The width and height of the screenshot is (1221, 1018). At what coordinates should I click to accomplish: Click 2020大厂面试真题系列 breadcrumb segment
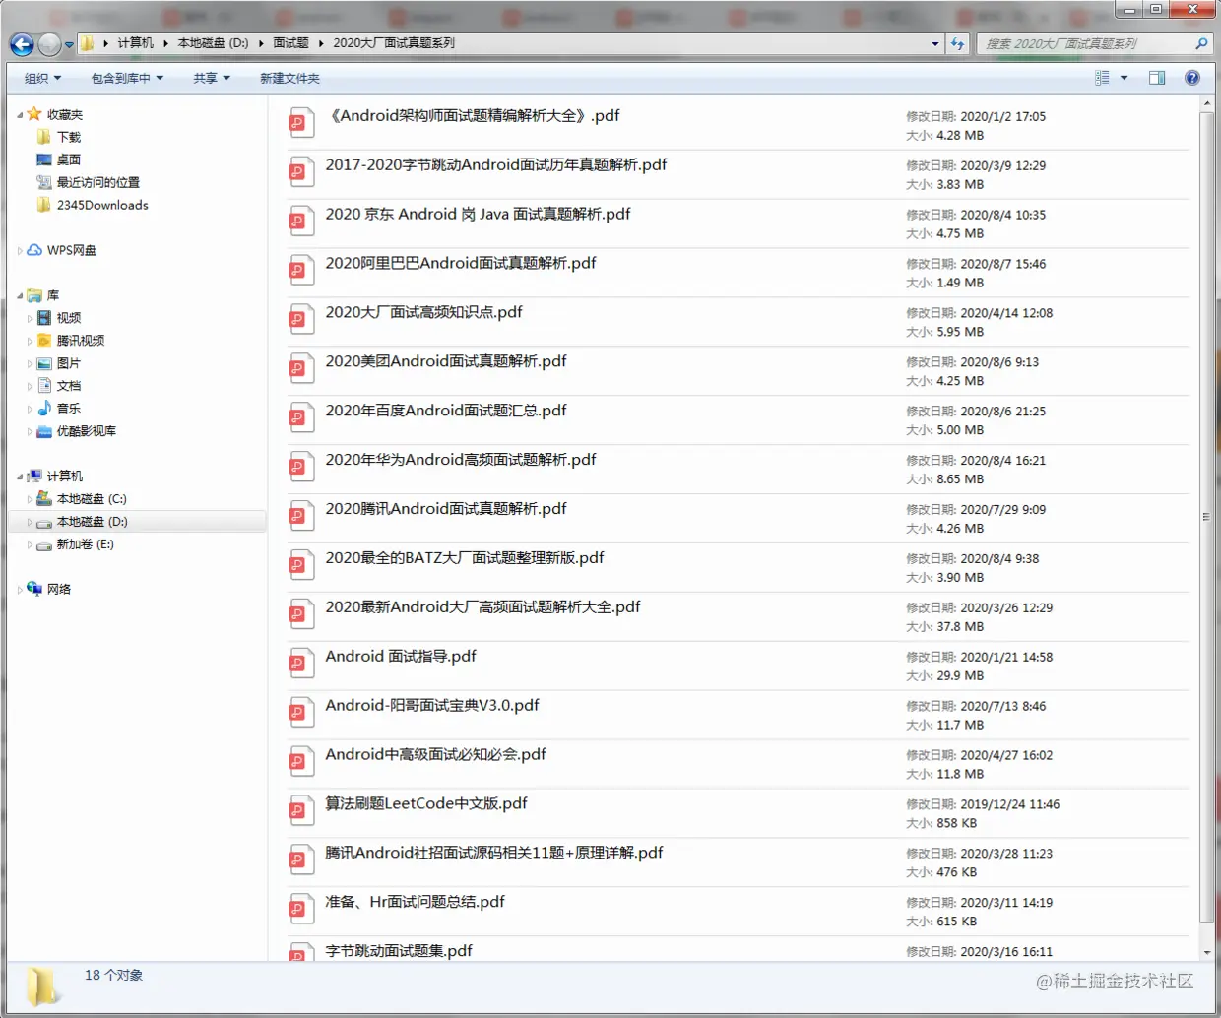coord(394,43)
